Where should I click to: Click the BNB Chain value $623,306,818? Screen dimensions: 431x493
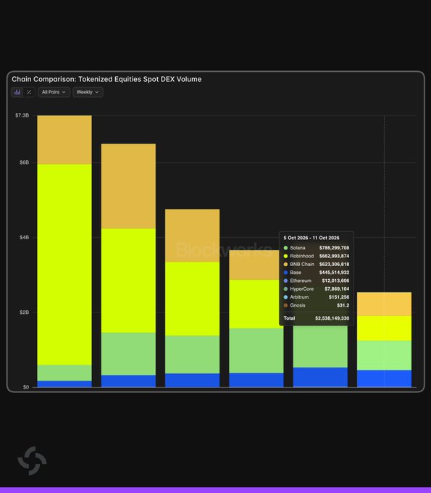click(334, 264)
